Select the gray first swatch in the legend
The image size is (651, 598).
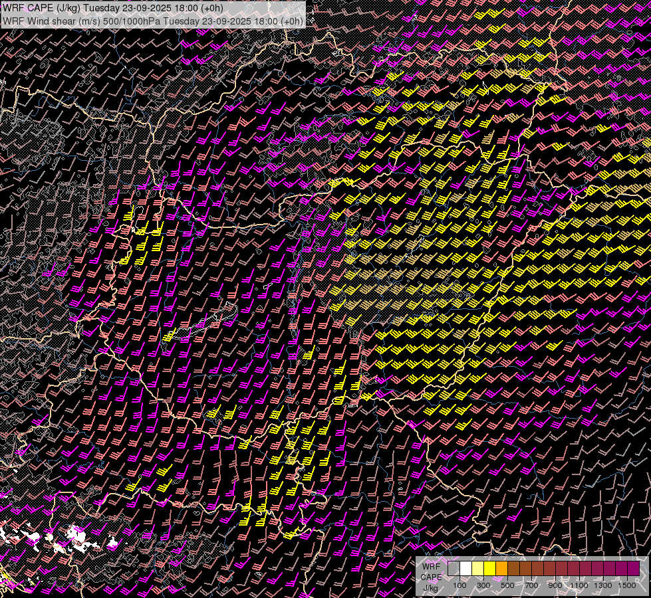point(454,569)
